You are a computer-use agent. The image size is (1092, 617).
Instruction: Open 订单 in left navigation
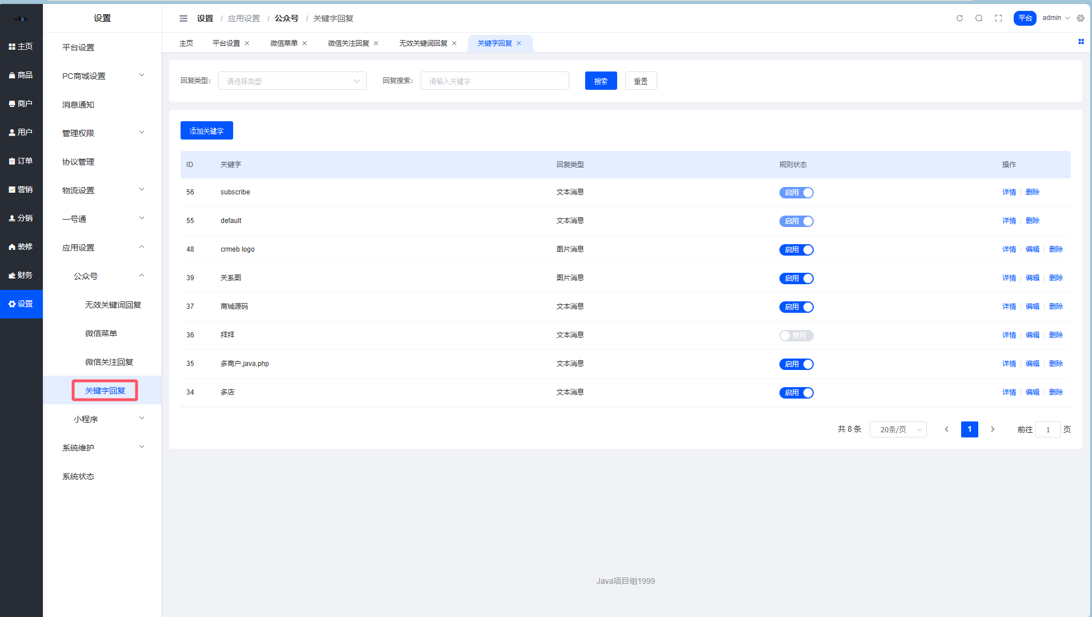pyautogui.click(x=21, y=161)
